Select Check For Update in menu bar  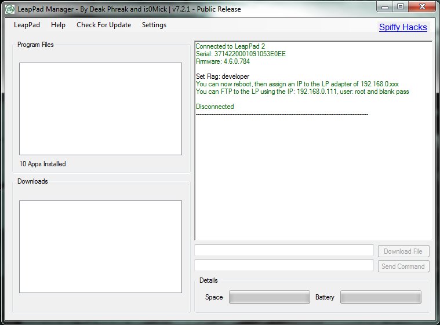104,25
